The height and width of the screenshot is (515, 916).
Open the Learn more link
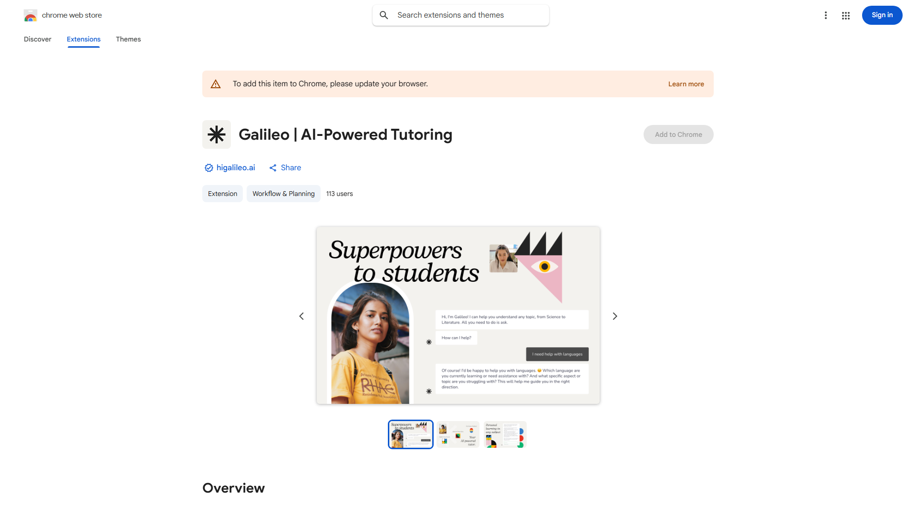click(x=686, y=84)
